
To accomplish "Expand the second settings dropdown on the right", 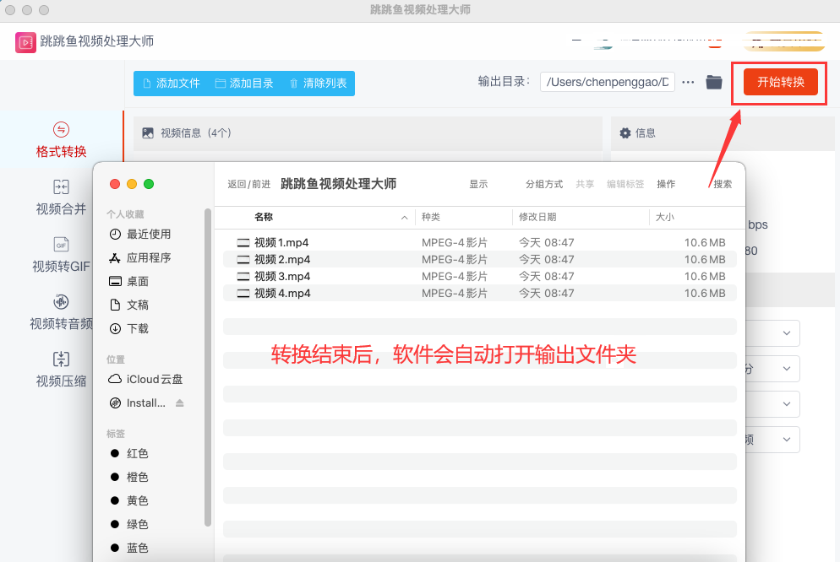I will click(787, 369).
